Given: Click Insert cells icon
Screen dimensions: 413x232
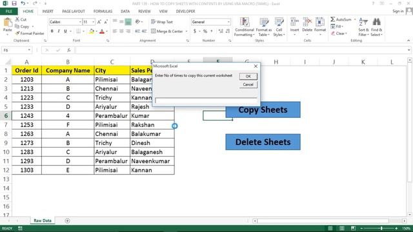Looking at the screenshot, I should [x=294, y=23].
